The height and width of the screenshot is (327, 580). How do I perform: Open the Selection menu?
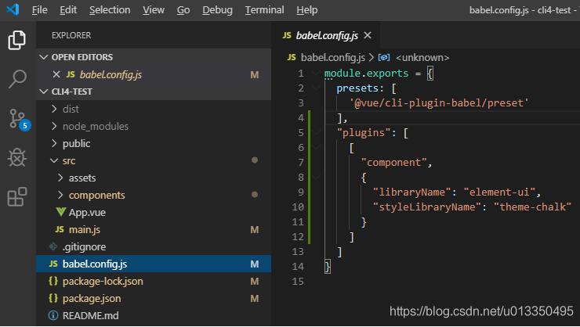point(110,10)
